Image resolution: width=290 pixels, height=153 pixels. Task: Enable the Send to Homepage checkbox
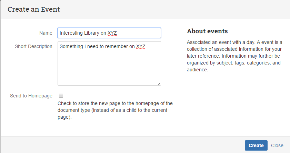(x=61, y=96)
